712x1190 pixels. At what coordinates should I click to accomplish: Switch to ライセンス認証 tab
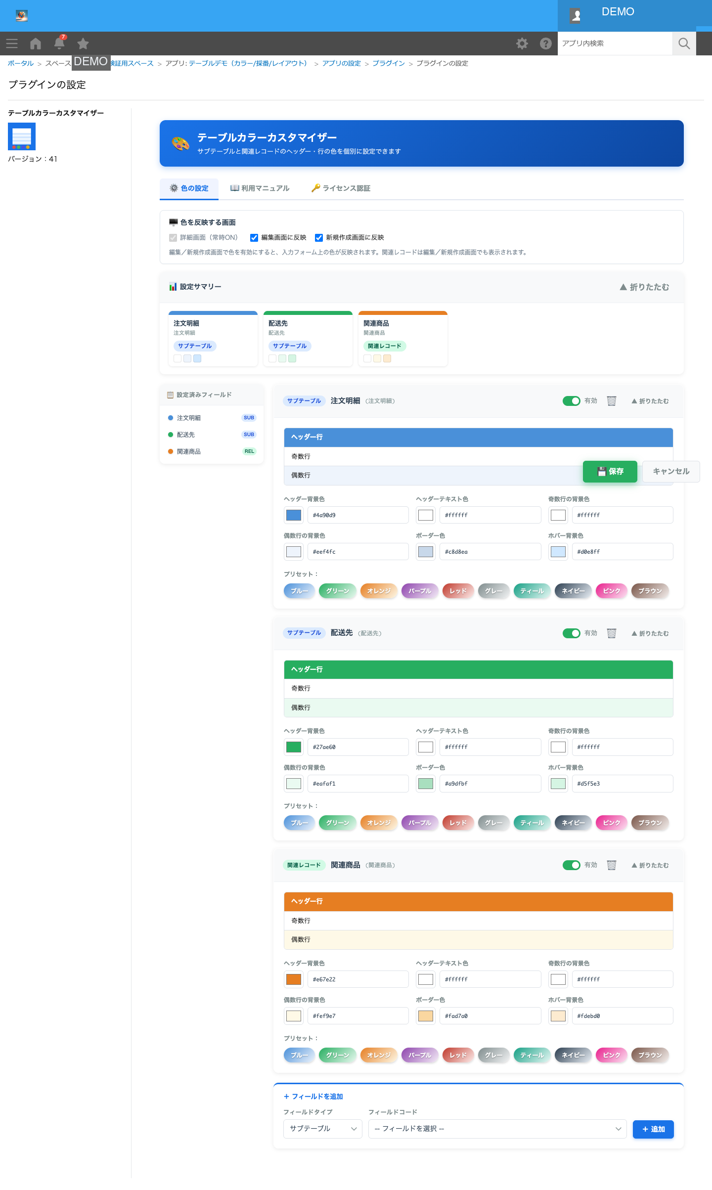click(x=341, y=188)
